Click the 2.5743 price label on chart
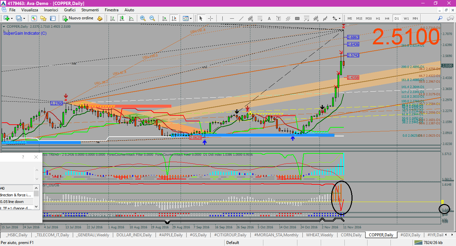 coord(353,55)
